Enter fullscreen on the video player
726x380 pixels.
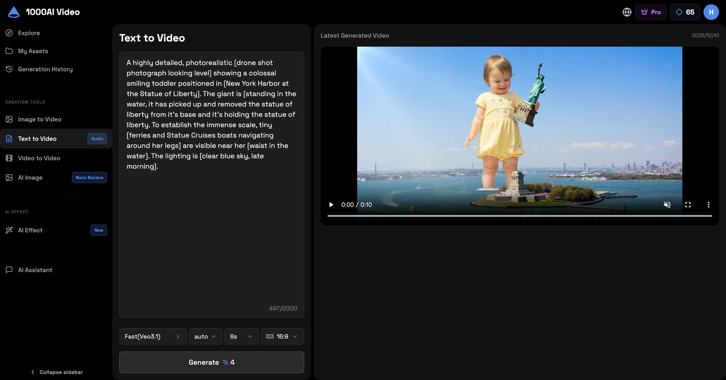pos(688,205)
